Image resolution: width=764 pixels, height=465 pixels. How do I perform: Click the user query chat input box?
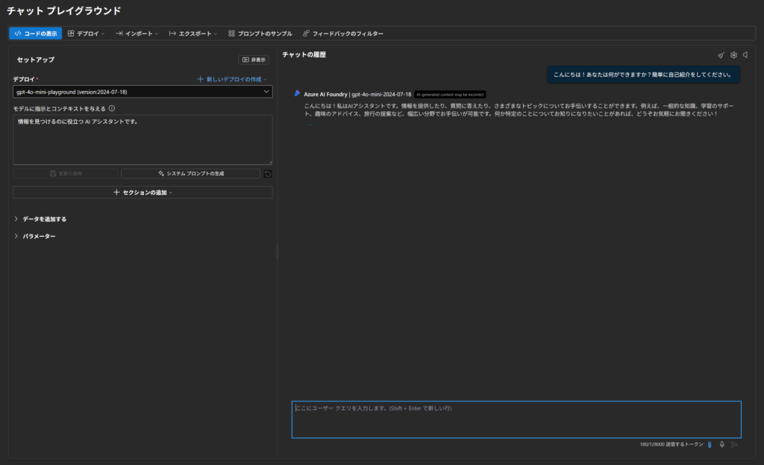[x=516, y=419]
